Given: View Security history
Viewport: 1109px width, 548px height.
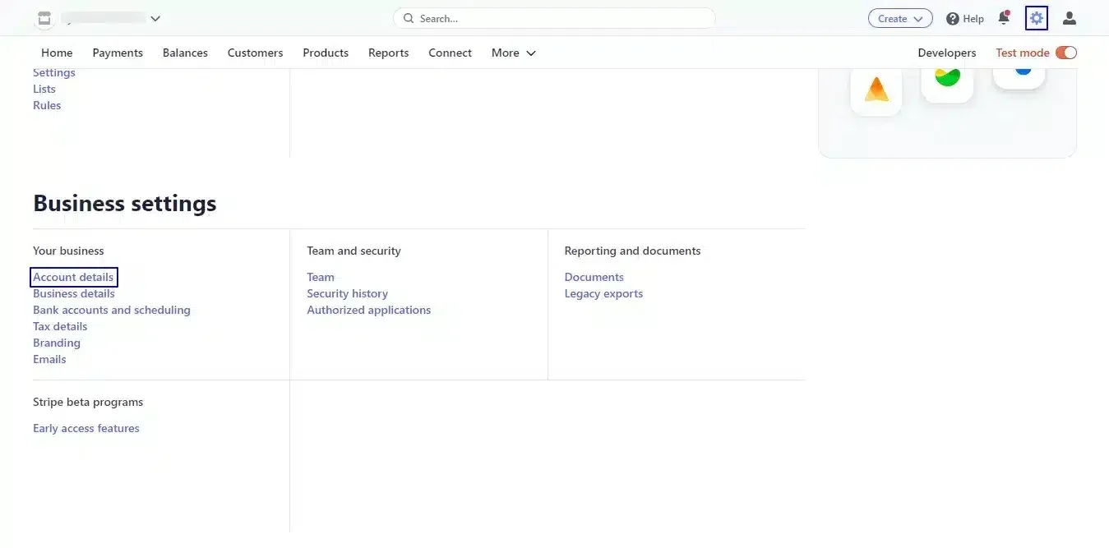Looking at the screenshot, I should 347,293.
